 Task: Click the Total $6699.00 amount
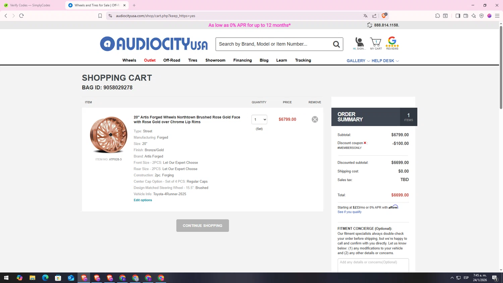click(400, 195)
